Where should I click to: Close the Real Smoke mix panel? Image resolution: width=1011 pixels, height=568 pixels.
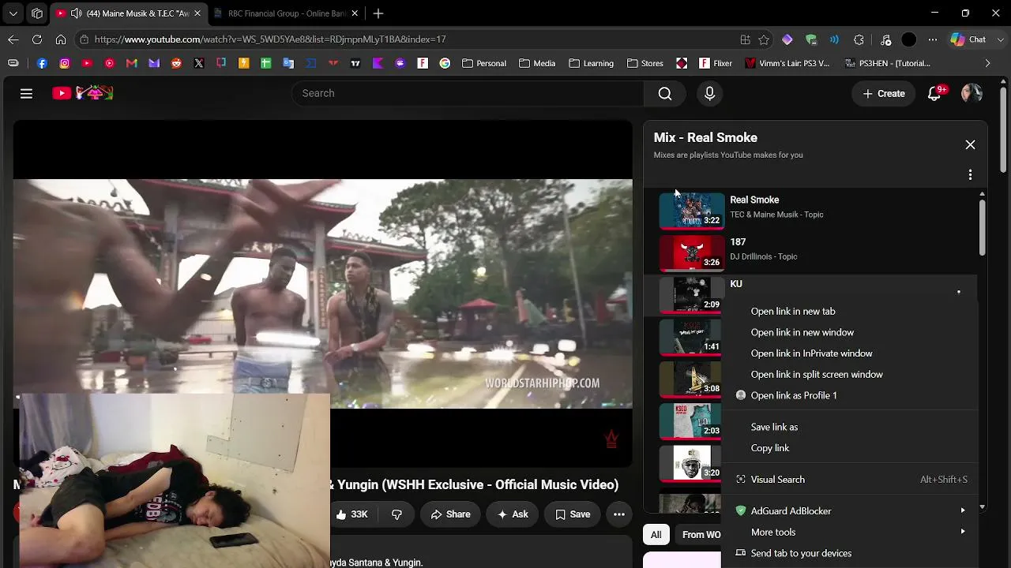click(970, 145)
